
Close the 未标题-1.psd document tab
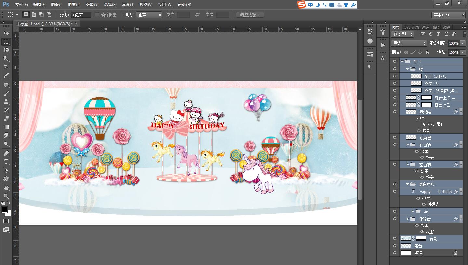tap(76, 23)
